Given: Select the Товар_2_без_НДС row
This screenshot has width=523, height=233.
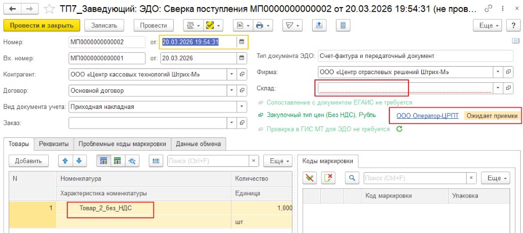Looking at the screenshot, I should pos(151,214).
